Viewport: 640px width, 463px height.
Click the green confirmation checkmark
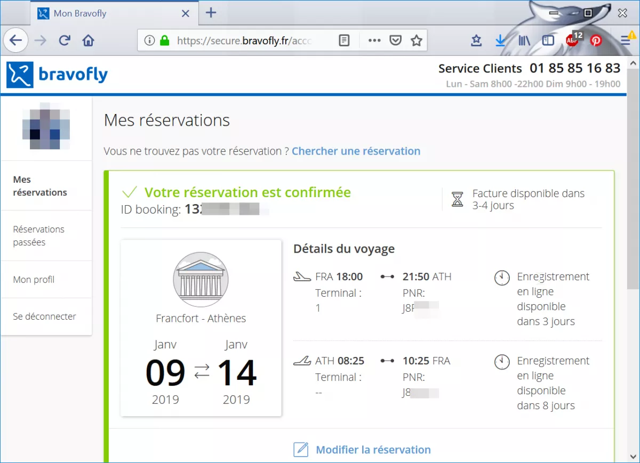[130, 192]
